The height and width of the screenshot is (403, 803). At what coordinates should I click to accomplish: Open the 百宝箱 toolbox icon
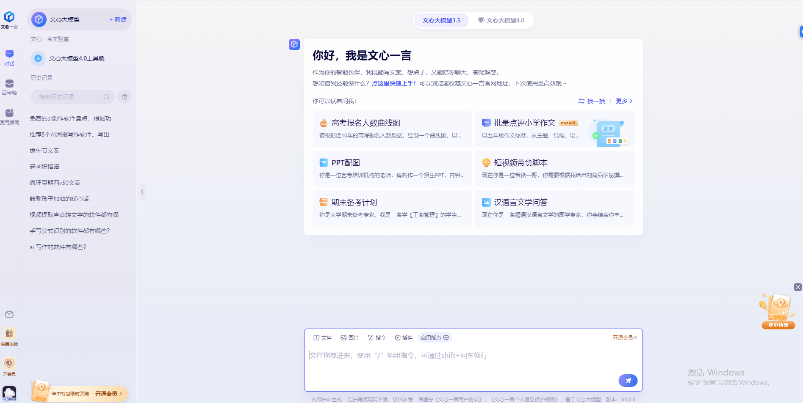click(9, 87)
